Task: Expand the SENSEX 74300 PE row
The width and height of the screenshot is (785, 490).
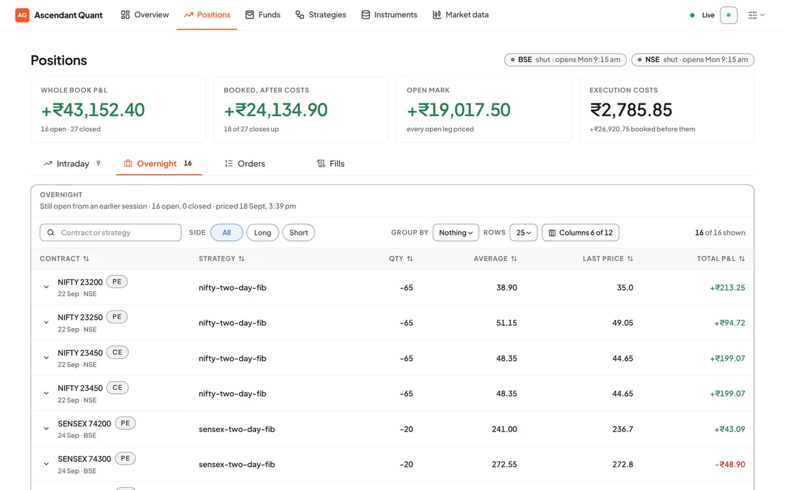Action: pyautogui.click(x=46, y=464)
